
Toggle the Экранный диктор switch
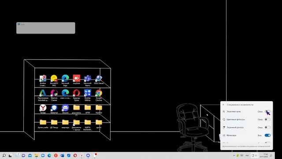tap(267, 128)
